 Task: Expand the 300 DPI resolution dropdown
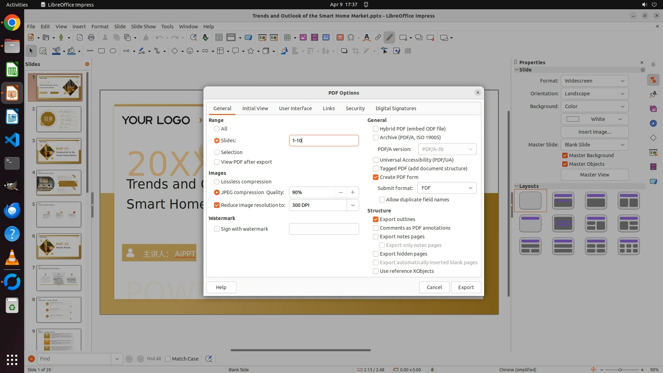tap(353, 205)
